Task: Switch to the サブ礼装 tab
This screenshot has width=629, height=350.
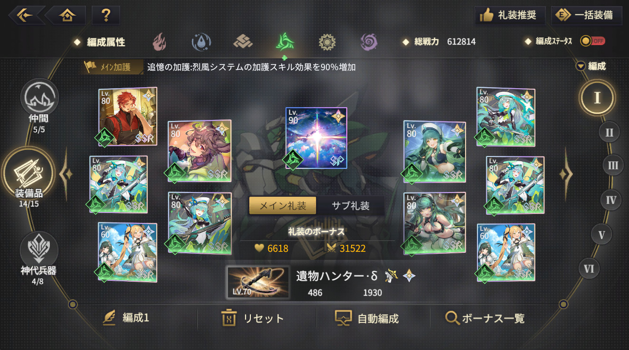Action: pyautogui.click(x=351, y=206)
